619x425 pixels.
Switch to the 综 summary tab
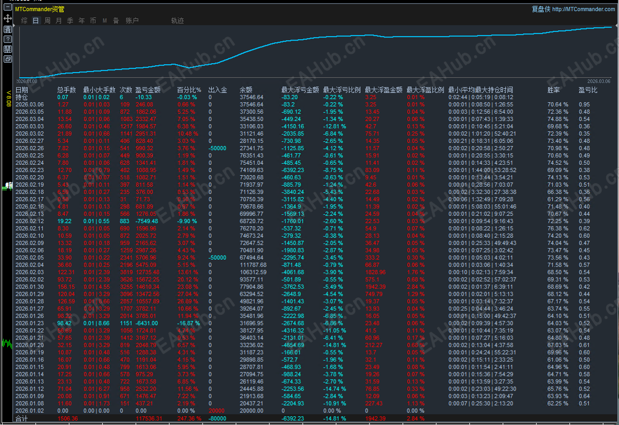pyautogui.click(x=24, y=20)
